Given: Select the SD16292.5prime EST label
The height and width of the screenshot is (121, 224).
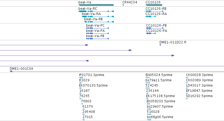Looking at the screenshot, I should 199,96.
